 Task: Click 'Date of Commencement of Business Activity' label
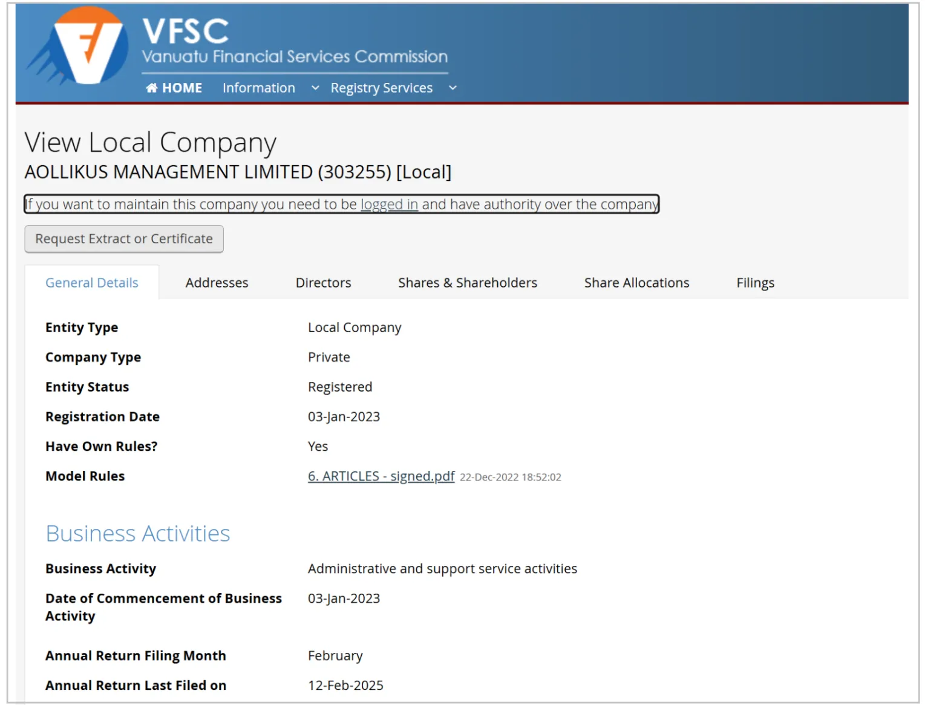click(x=164, y=607)
